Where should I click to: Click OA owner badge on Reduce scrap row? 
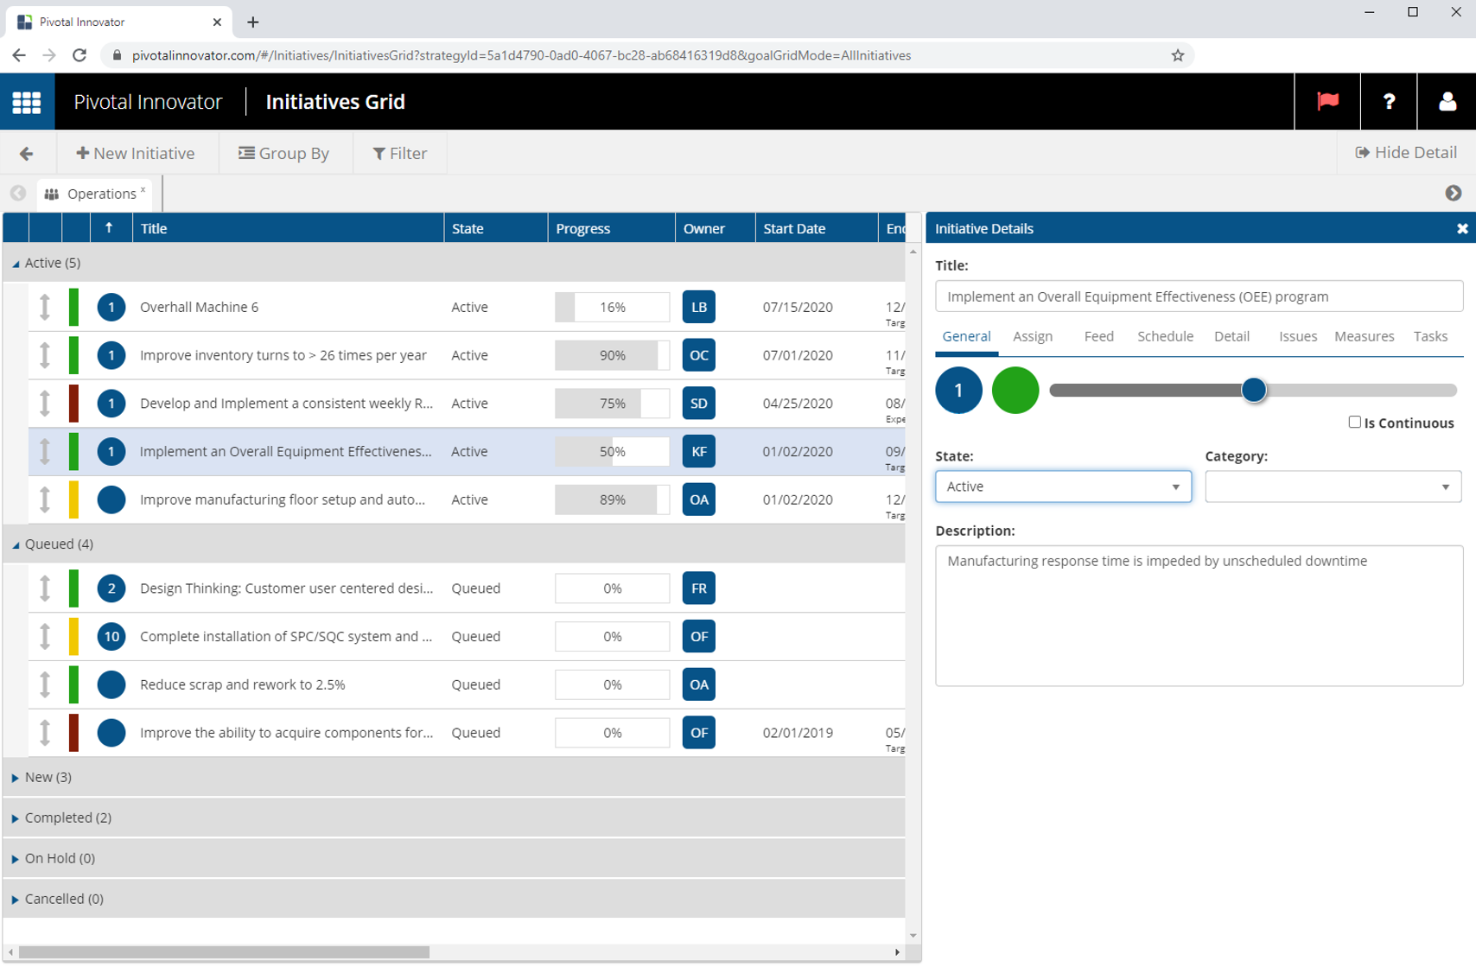[698, 685]
